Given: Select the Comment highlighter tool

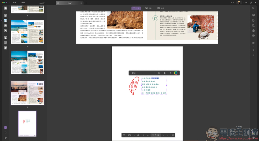Looking at the screenshot, I should coord(5,15).
